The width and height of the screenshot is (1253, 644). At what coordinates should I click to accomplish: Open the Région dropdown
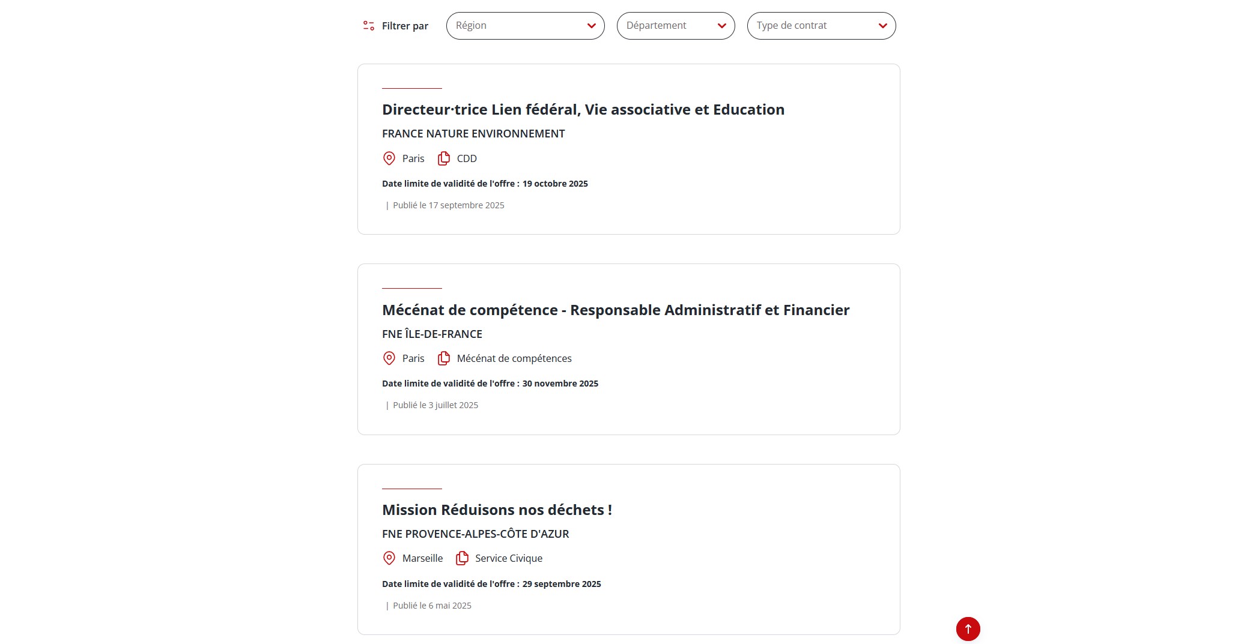524,25
